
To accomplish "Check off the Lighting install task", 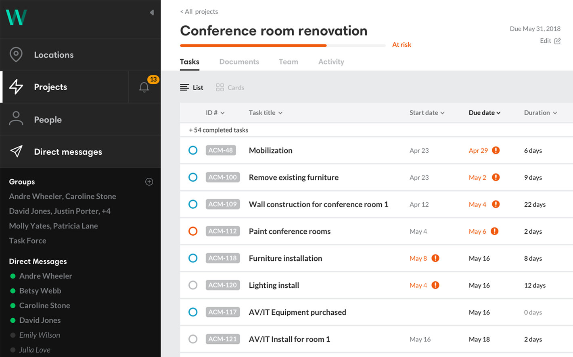I will 193,285.
